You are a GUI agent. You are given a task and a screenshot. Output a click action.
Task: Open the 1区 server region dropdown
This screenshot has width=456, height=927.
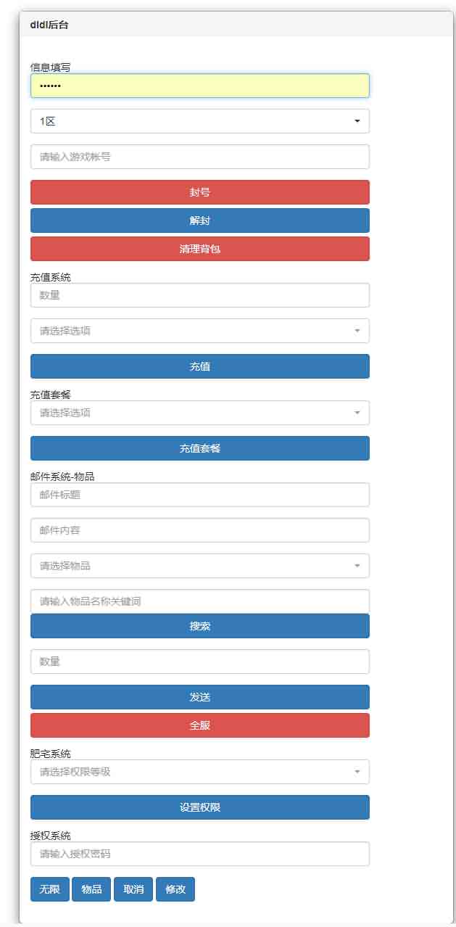click(199, 120)
